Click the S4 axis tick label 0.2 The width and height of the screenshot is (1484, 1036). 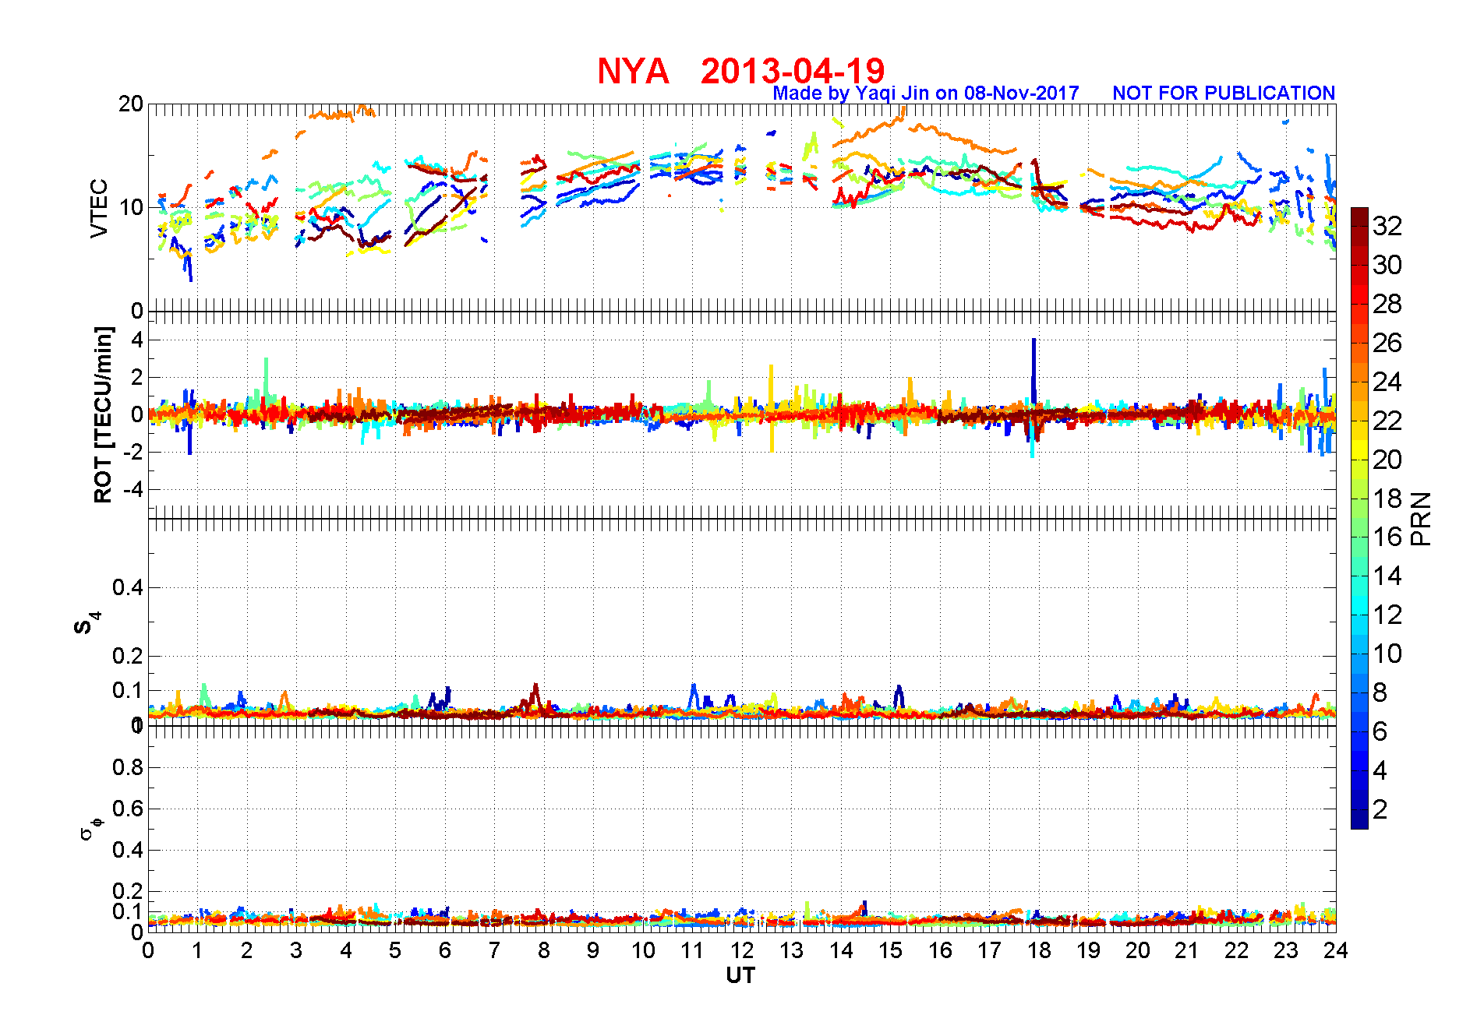(128, 656)
